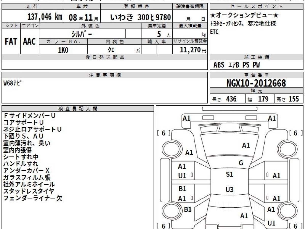Screen dimensions: 305x229
Task: Click the 内装色 header
Action: (x=114, y=41)
